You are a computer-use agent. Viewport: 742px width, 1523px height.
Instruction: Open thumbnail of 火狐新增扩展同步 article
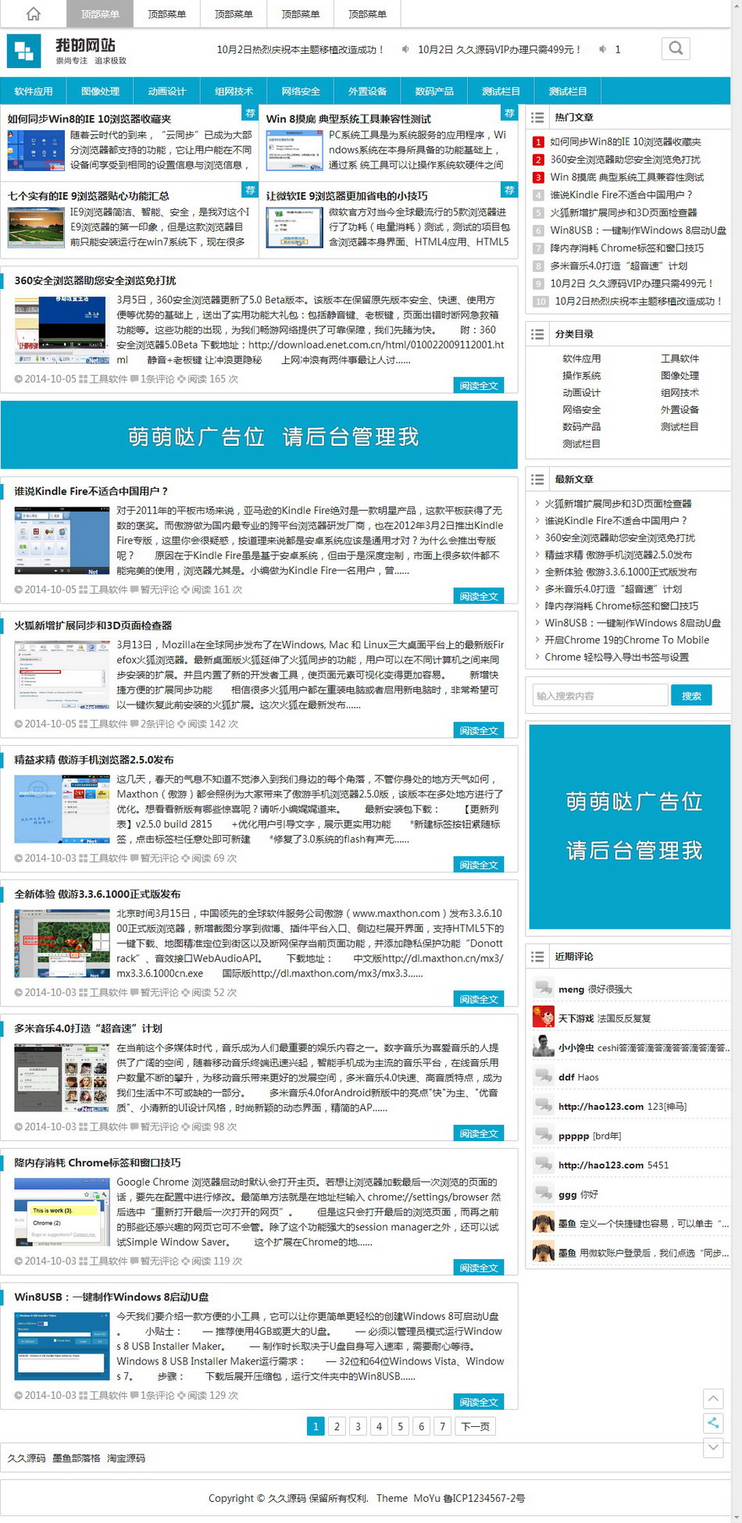[x=62, y=675]
